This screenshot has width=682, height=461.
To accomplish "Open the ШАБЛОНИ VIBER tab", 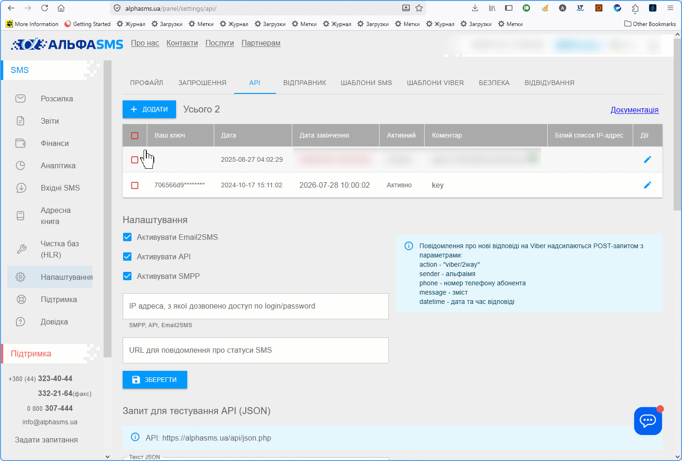I will coord(435,83).
